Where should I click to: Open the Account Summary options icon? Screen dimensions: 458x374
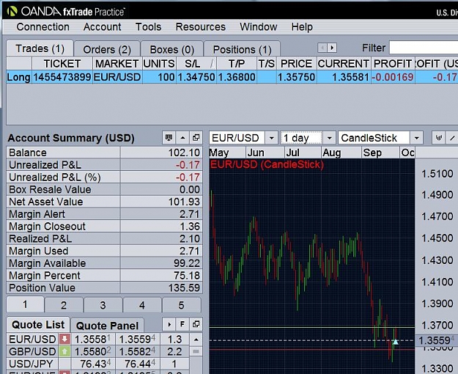pos(169,137)
